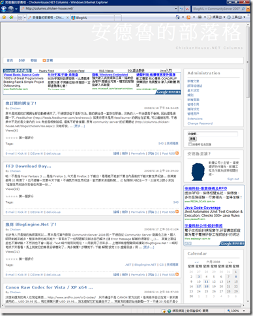This screenshot has width=253, height=316.
Task: Expand the Print options dropdown arrow
Action: pyautogui.click(x=205, y=17)
